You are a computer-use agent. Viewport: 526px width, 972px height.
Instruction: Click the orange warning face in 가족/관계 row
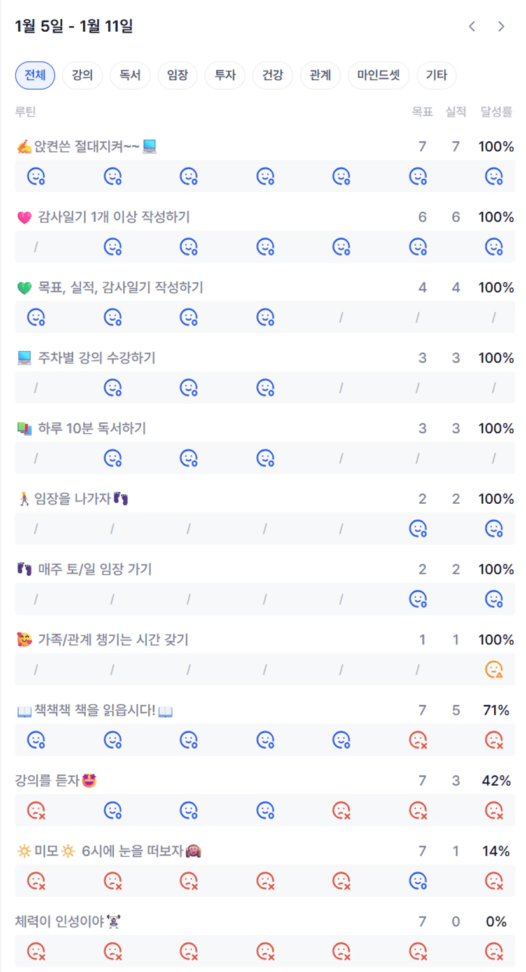(494, 670)
